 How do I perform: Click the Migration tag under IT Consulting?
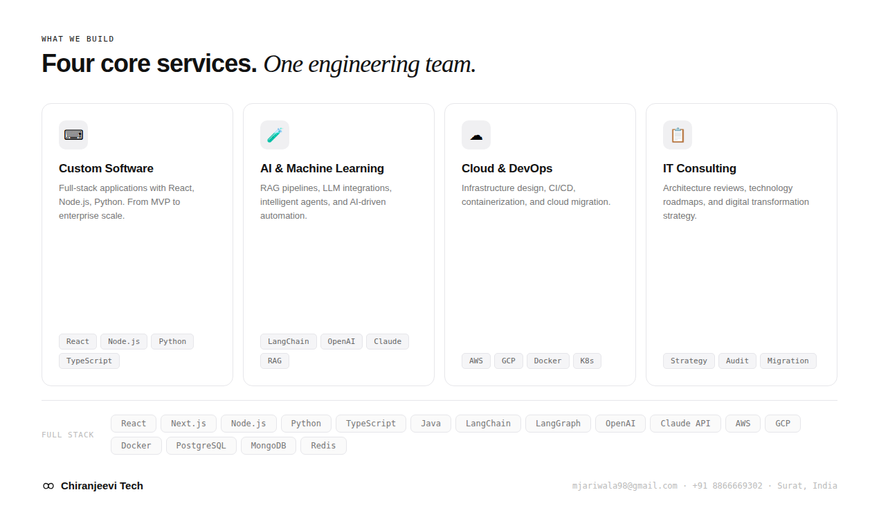click(788, 361)
